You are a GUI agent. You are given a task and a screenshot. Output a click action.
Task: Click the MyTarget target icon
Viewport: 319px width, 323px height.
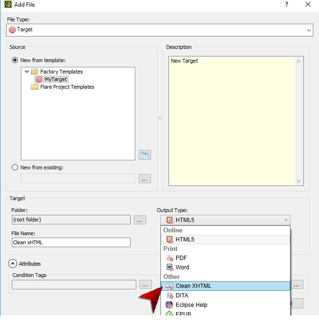click(x=39, y=79)
